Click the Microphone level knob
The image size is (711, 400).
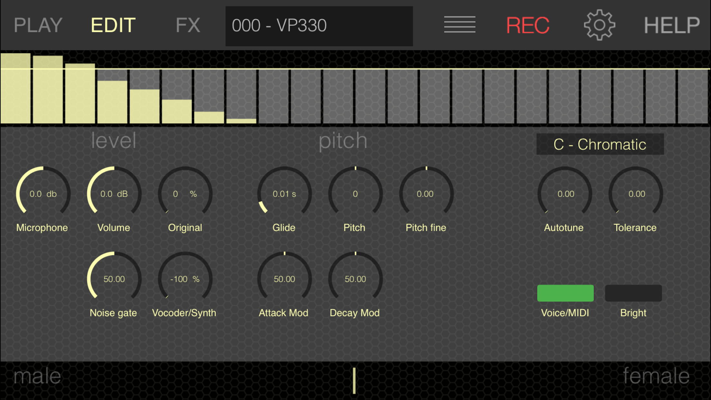(43, 194)
